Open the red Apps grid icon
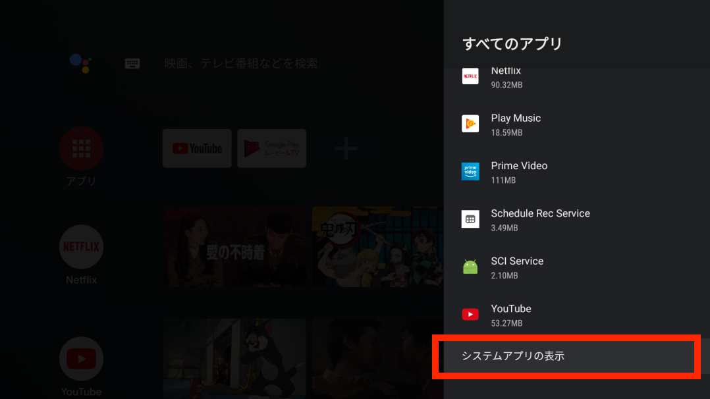This screenshot has width=710, height=399. click(82, 149)
